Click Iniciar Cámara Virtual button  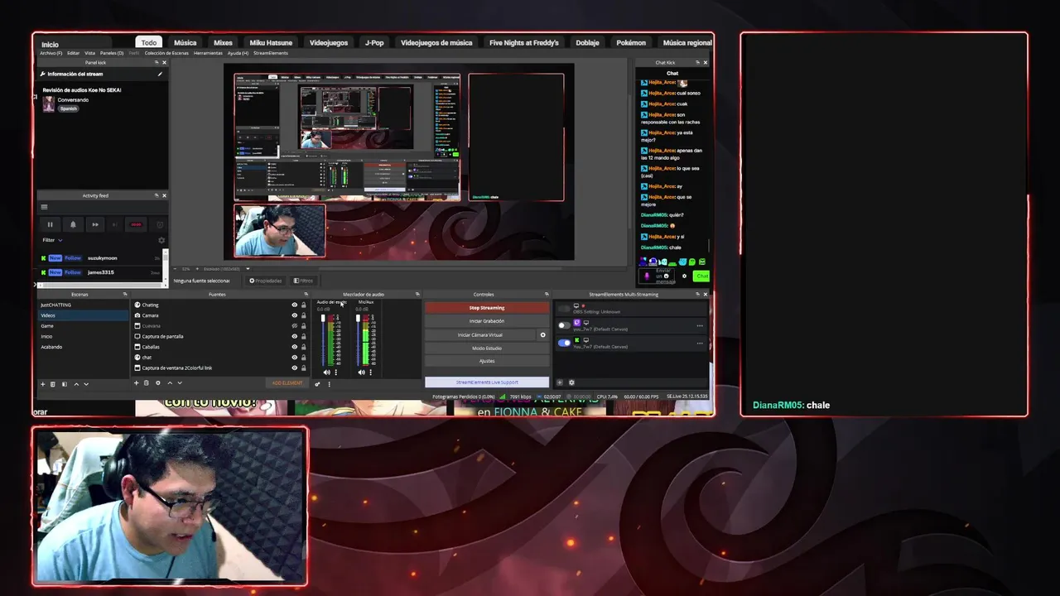[480, 335]
